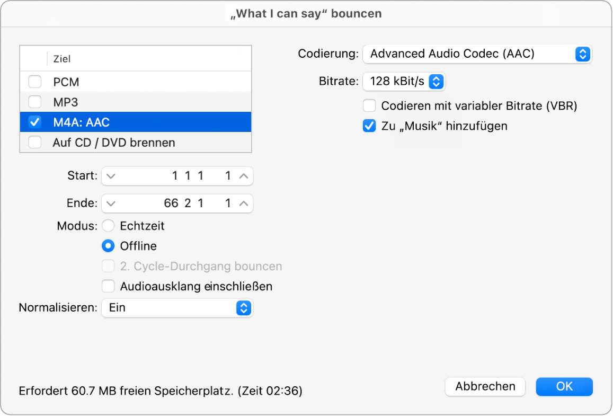Click the Normalisieren dropdown chevron icon
613x416 pixels.
coord(243,308)
